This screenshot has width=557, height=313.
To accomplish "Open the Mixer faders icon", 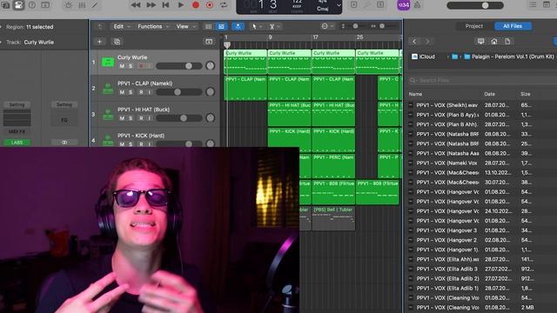I will 82,5.
